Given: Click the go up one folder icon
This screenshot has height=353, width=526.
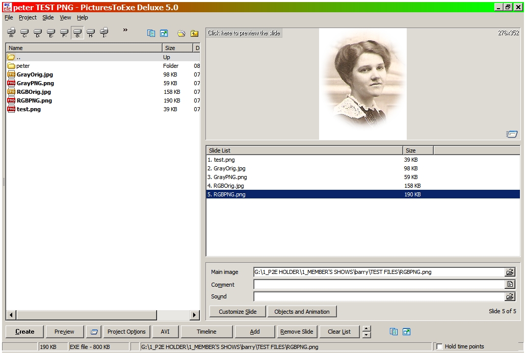Looking at the screenshot, I should (x=194, y=34).
